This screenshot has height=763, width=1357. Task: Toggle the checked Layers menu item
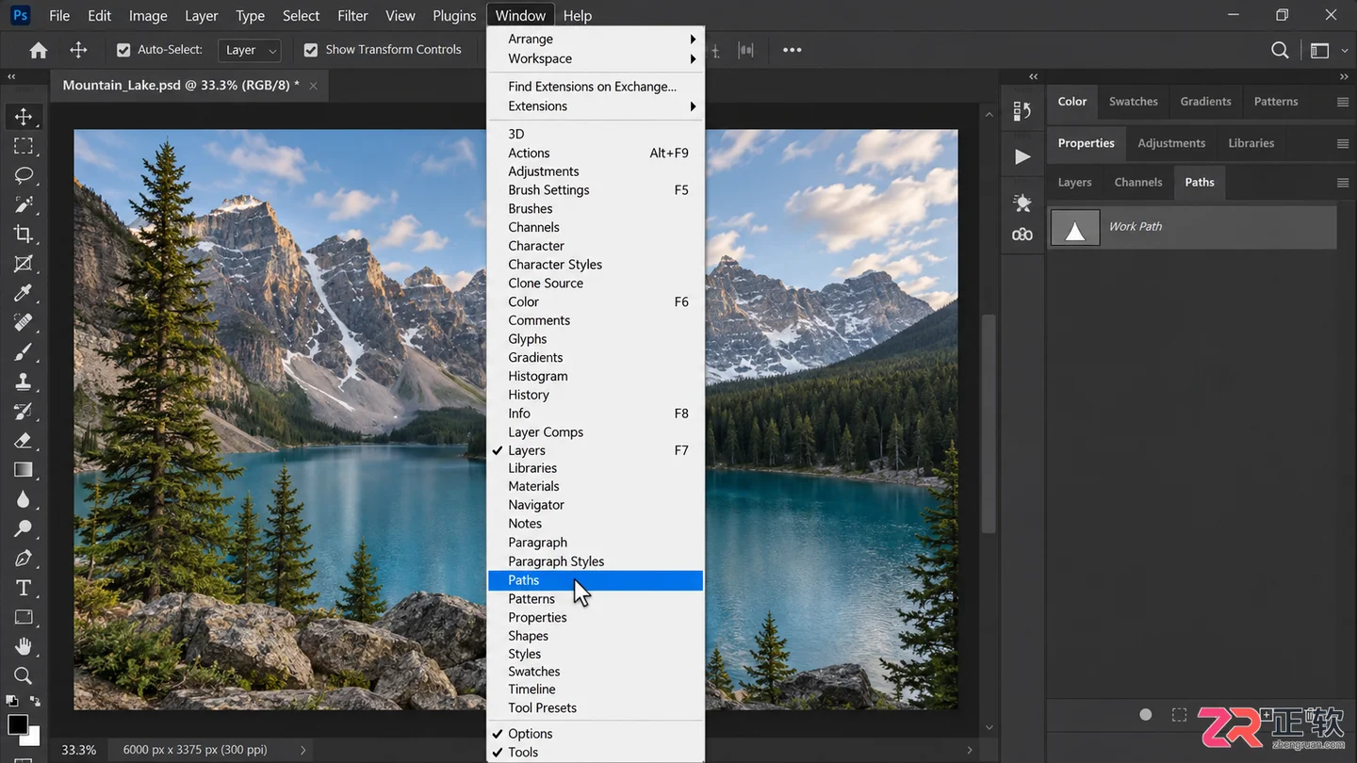(596, 450)
